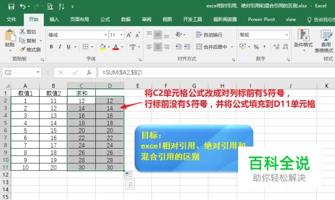Click the Borders icon
This screenshot has width=335, height=200.
point(86,47)
